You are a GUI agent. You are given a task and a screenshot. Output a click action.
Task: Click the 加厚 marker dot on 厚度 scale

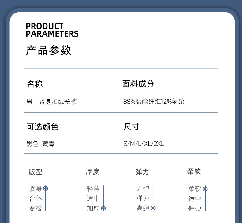coord(104,208)
